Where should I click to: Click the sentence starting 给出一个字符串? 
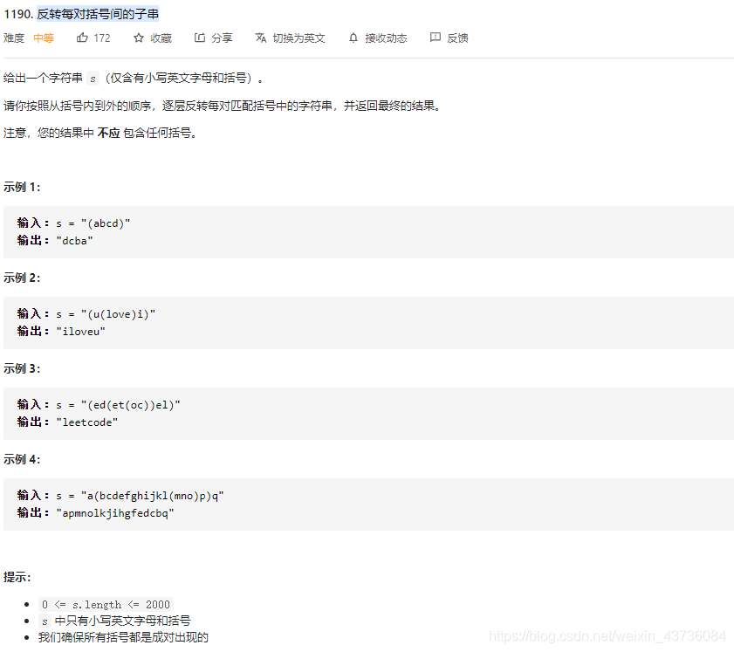click(133, 79)
